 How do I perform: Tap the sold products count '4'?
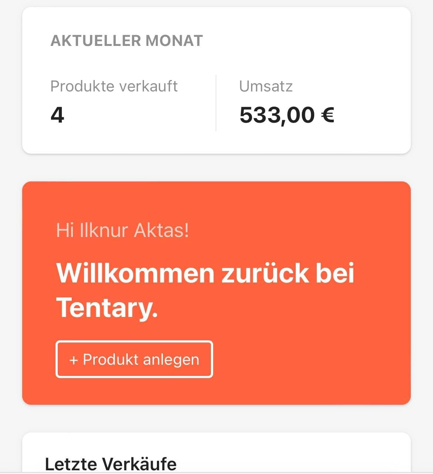[57, 115]
